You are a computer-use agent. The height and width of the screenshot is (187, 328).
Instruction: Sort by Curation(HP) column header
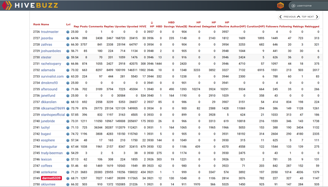pyautogui.click(x=256, y=26)
